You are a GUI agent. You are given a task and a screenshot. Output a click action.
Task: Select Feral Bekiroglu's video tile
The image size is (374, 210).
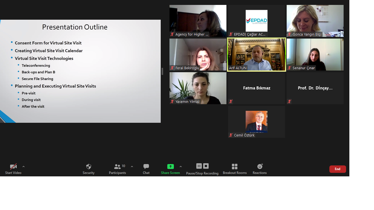(x=198, y=54)
